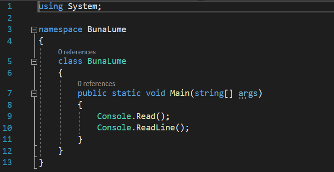Click the static keyword

tap(126, 93)
